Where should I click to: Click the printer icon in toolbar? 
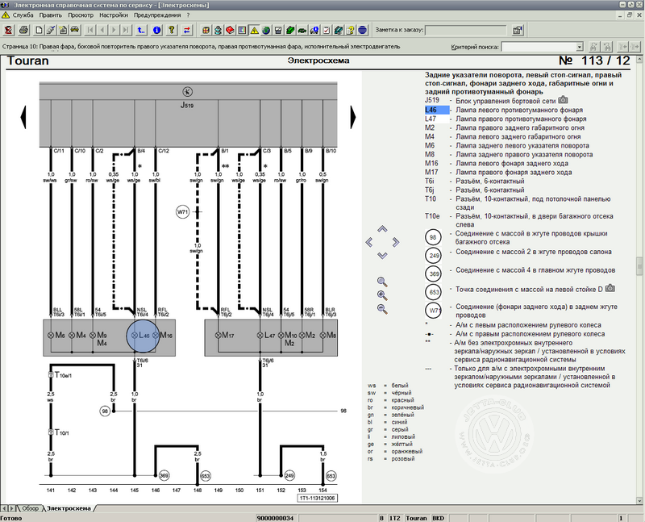(23, 30)
